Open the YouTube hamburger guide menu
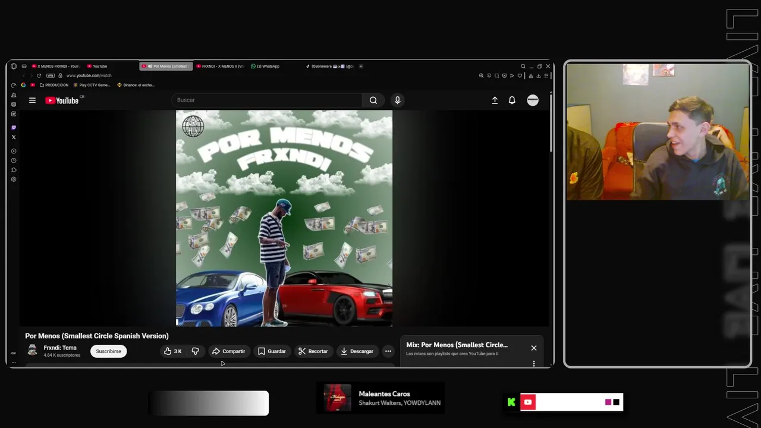 point(32,100)
